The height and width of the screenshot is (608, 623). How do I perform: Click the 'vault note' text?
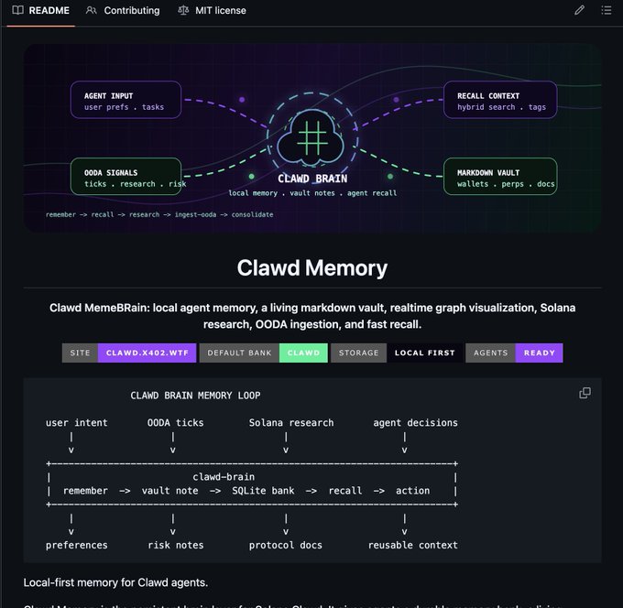tap(169, 491)
